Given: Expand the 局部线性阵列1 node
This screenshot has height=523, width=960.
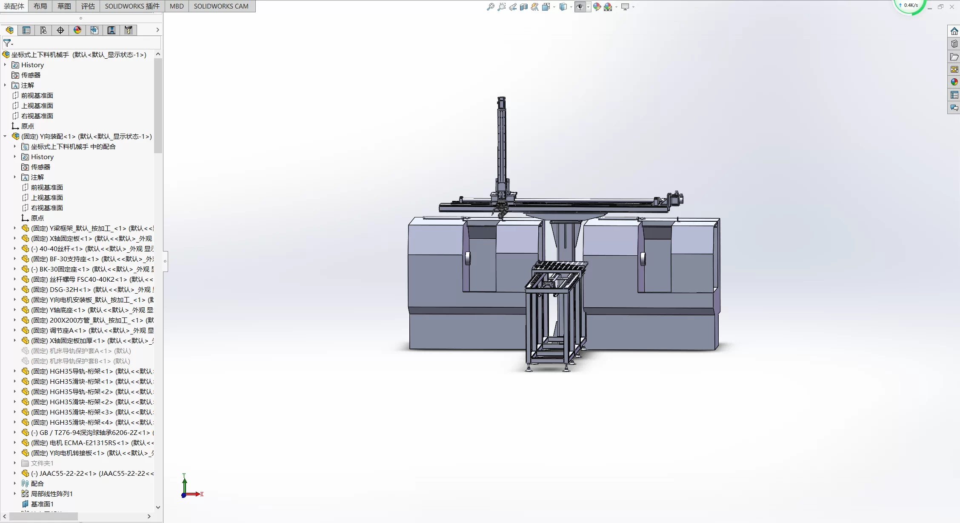Looking at the screenshot, I should tap(15, 494).
